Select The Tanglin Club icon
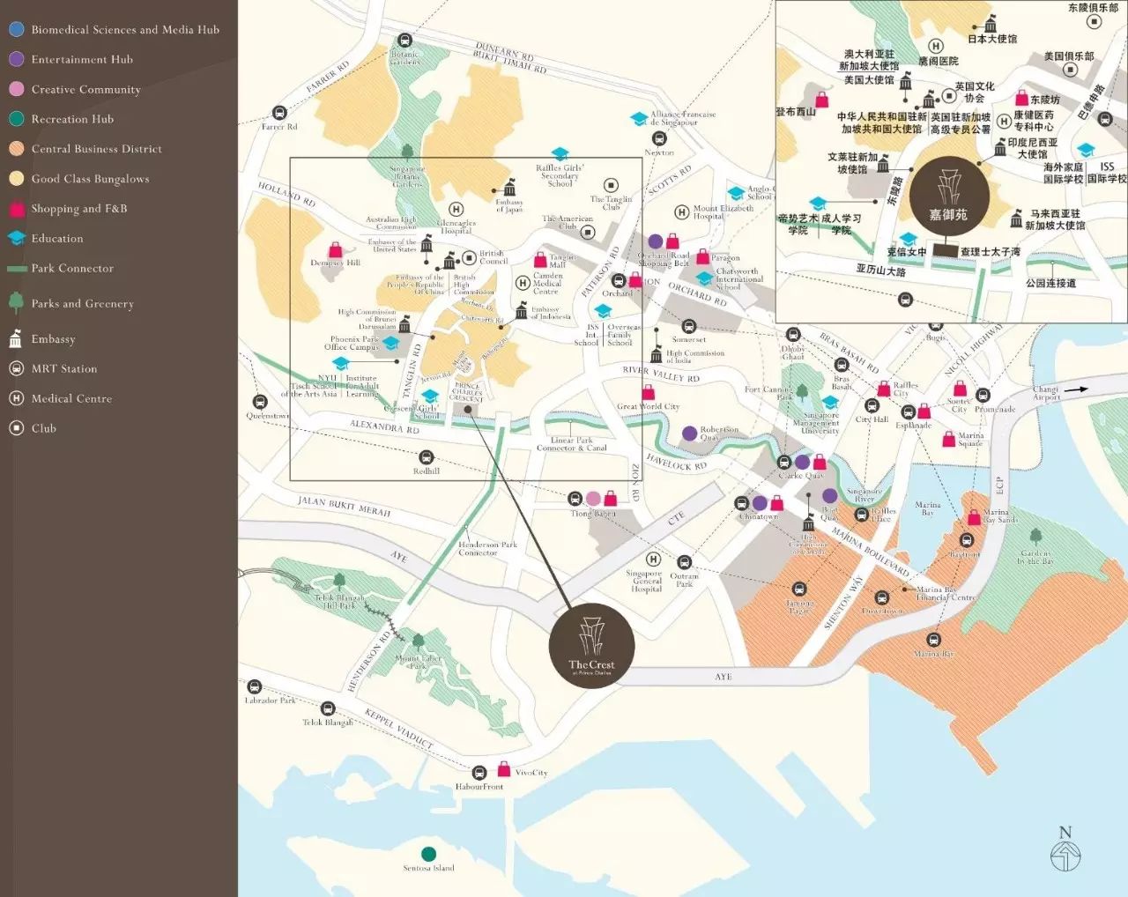 [x=611, y=186]
